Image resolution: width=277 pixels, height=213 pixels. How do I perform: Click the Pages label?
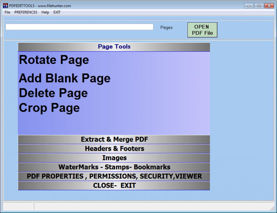point(166,27)
